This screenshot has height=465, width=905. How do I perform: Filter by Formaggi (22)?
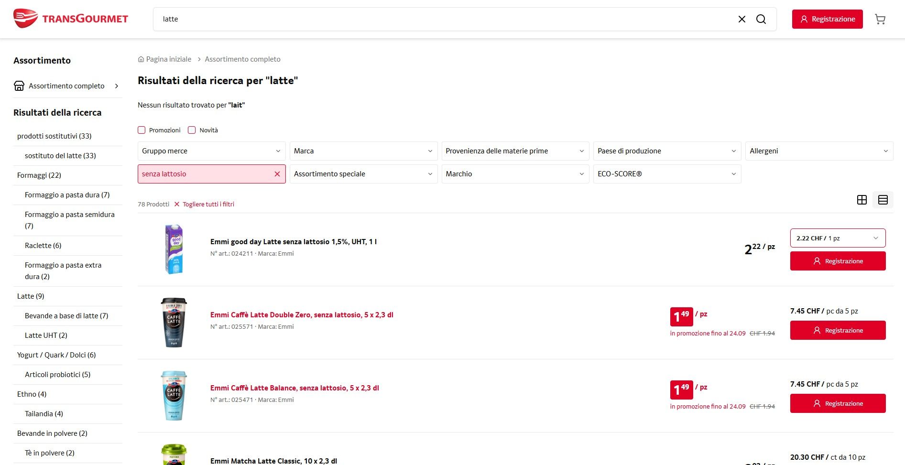[39, 175]
